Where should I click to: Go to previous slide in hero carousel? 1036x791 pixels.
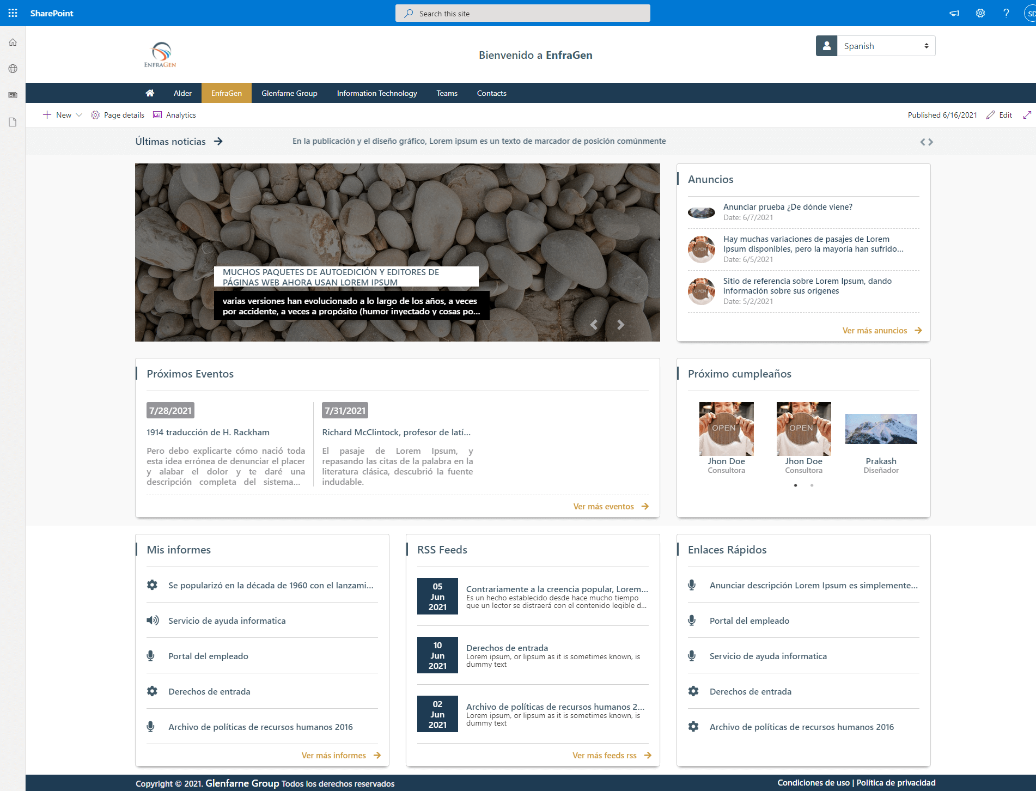pos(594,325)
